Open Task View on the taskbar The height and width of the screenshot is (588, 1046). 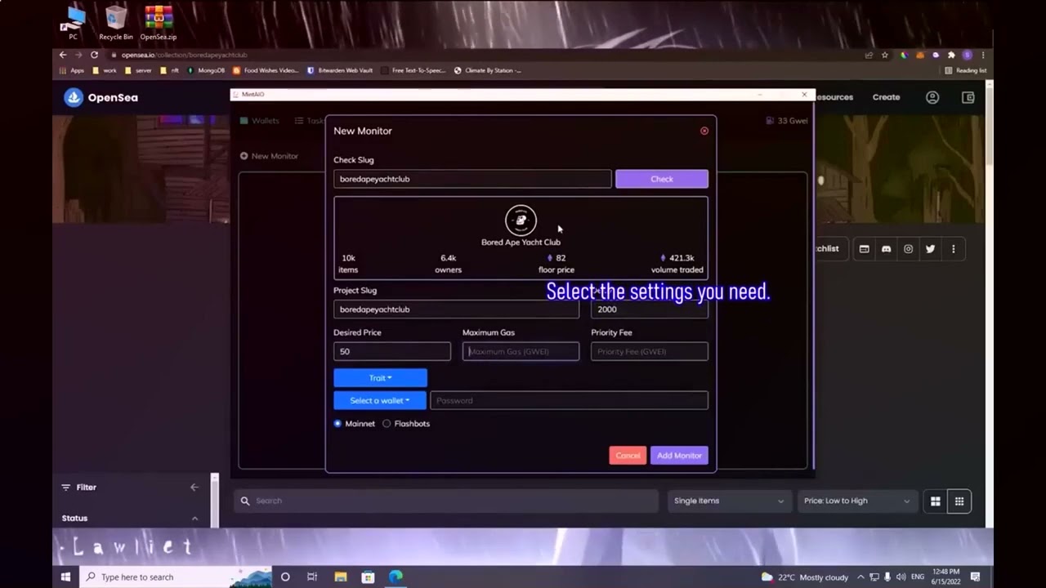point(312,577)
